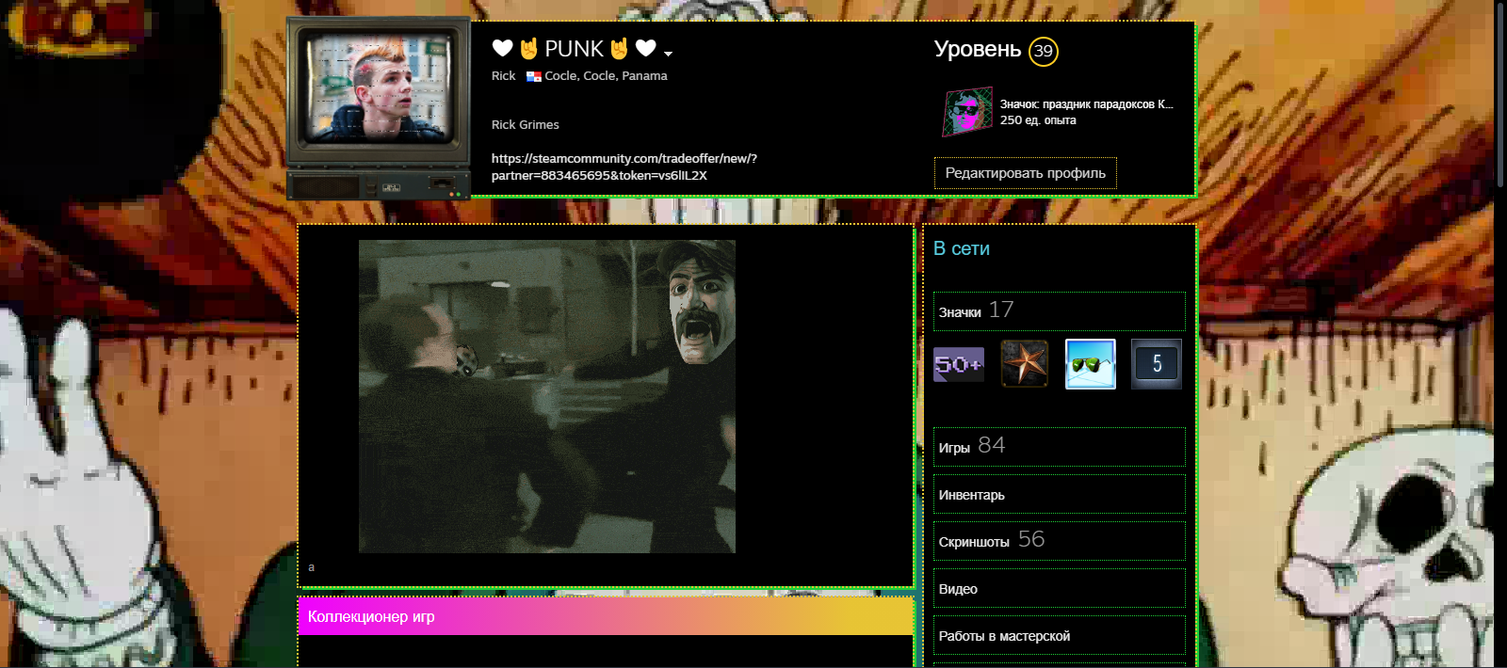Open the steamcommunity trade offer link

[x=624, y=167]
